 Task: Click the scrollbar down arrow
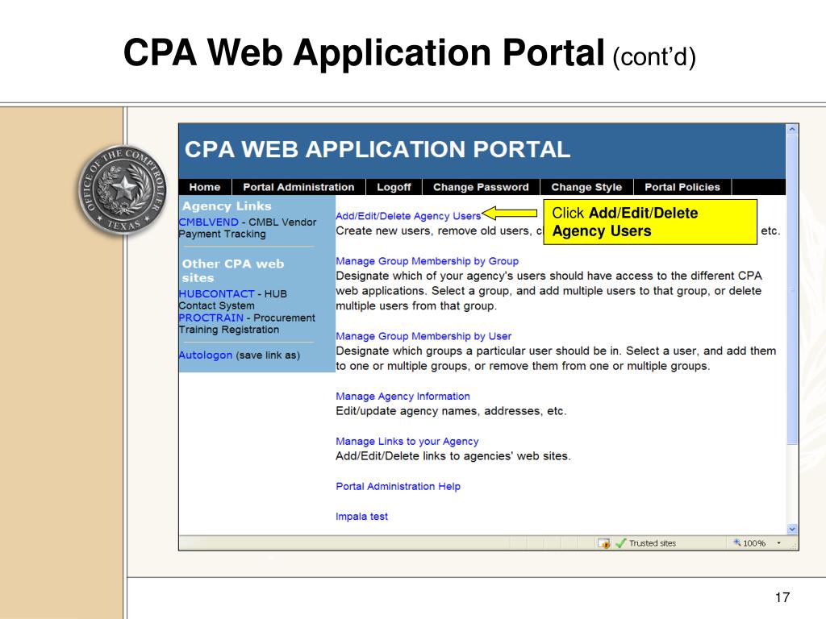coord(792,529)
